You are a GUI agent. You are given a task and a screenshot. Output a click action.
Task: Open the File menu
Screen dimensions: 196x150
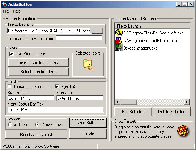(x=6, y=11)
